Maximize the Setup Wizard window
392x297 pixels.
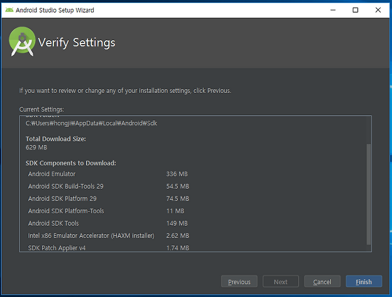355,10
